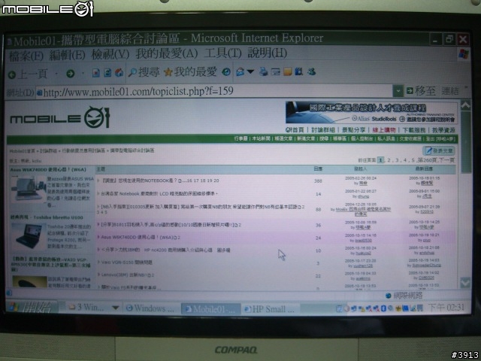The image size is (481, 361).
Task: Click the scrollbar down arrow
Action: pos(465,283)
